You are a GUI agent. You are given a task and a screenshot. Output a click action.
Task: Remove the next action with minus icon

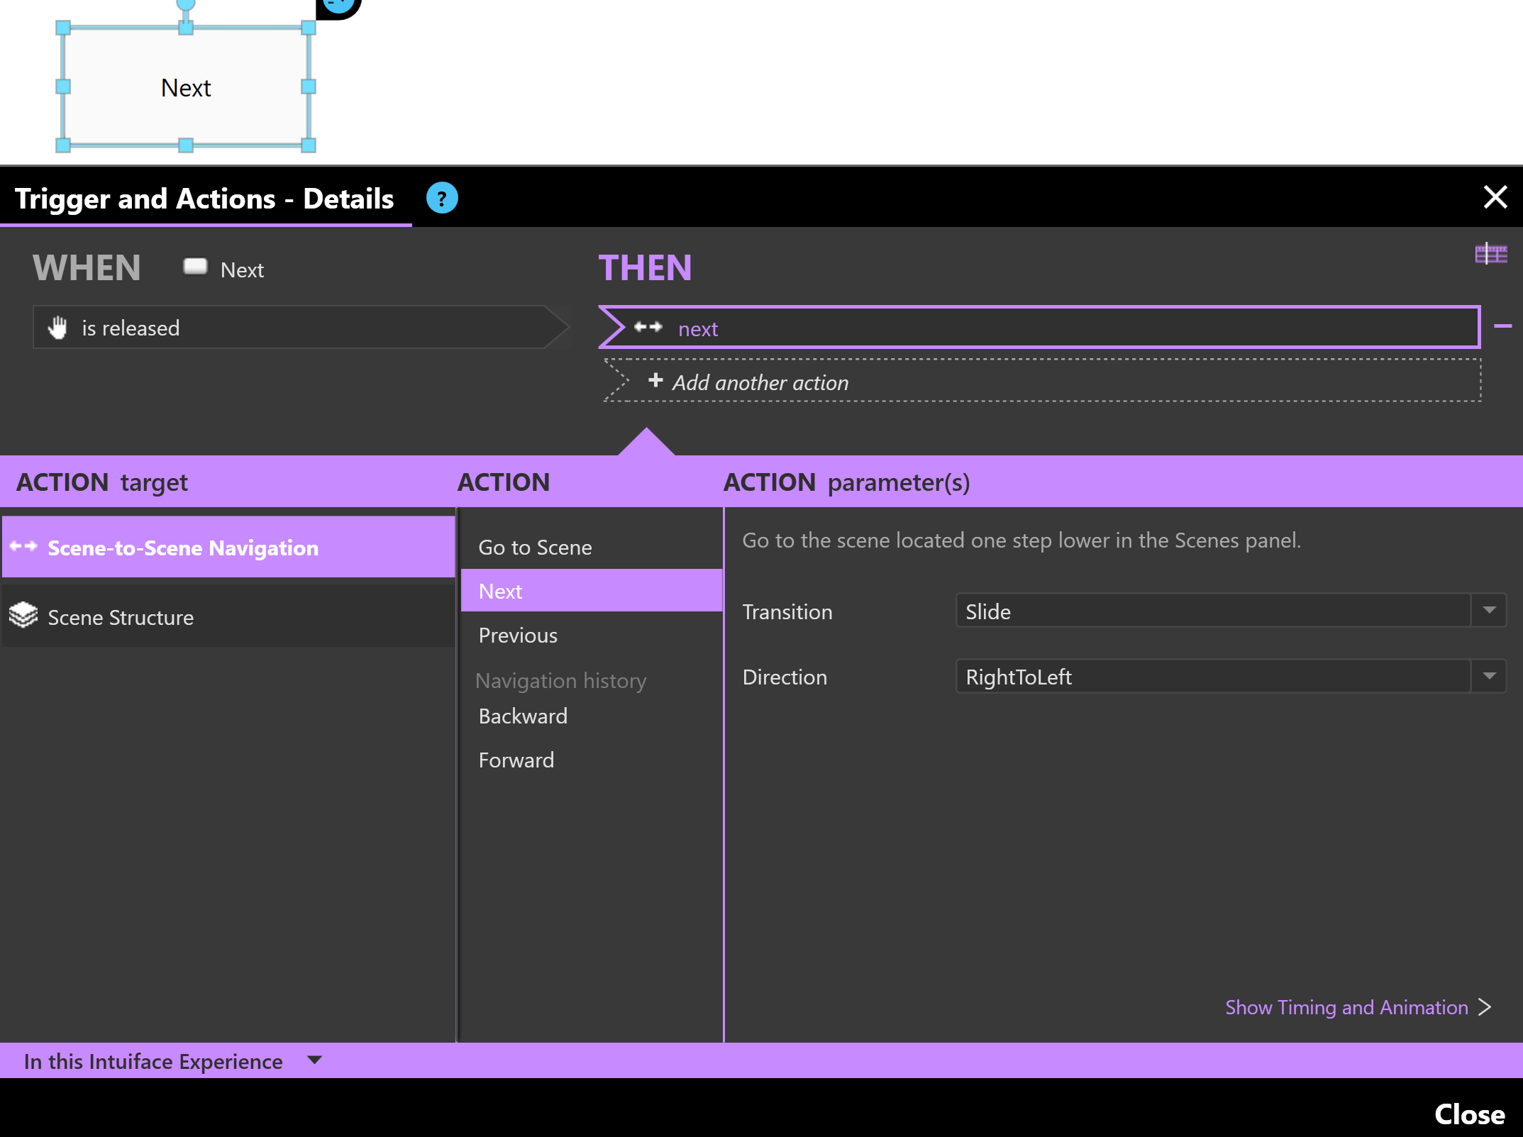1502,326
